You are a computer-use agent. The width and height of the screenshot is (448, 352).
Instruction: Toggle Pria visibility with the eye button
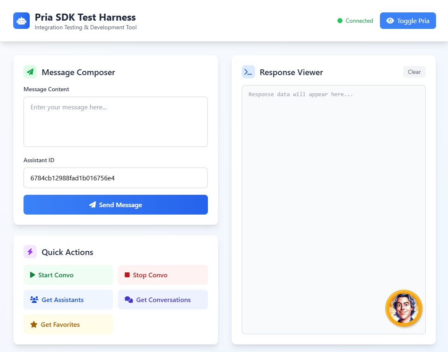408,21
